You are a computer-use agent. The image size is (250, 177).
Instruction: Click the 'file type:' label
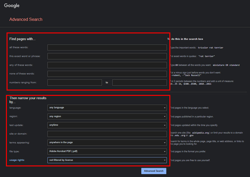click(x=16, y=151)
